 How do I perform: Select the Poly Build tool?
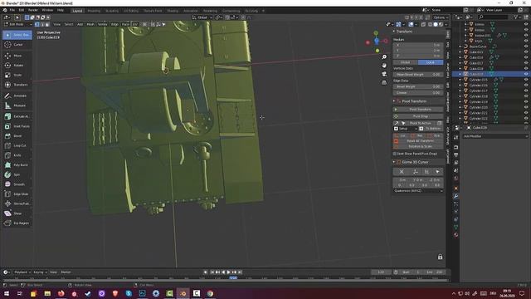coord(17,164)
